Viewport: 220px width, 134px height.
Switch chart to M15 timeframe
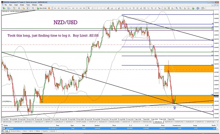click(62, 8)
